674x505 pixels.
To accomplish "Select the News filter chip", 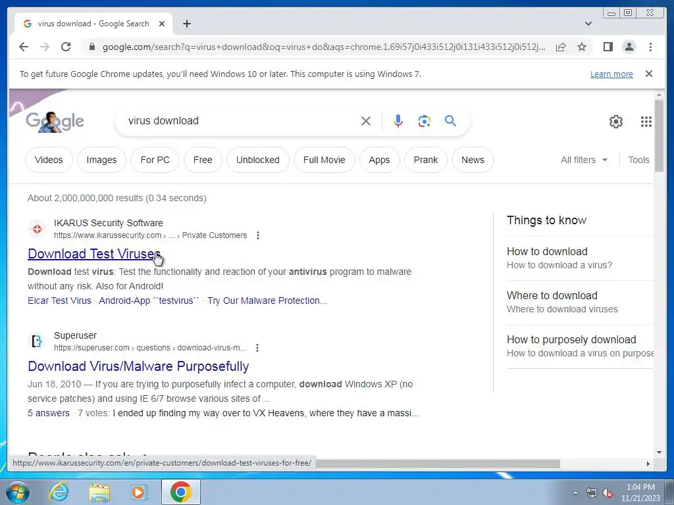I will click(473, 160).
